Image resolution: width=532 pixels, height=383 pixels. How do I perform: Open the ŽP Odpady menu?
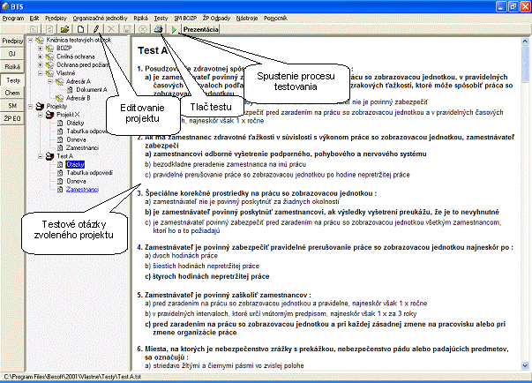tap(216, 19)
